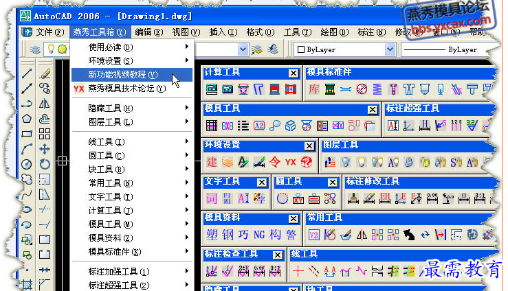The height and width of the screenshot is (291, 508).
Task: Close the 文字工具 floating toolbar
Action: (x=262, y=183)
